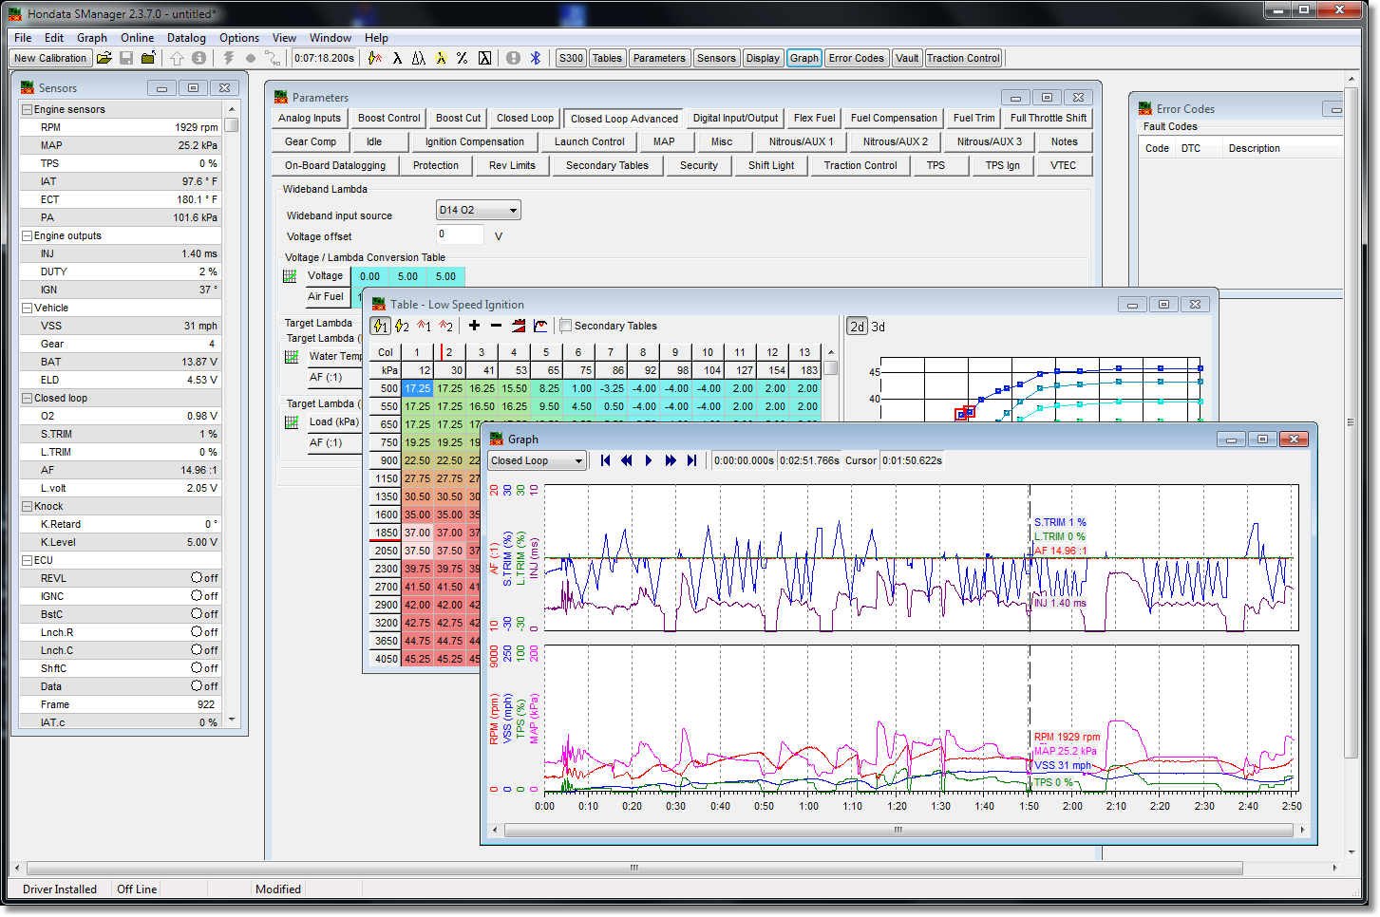This screenshot has width=1380, height=917.
Task: Click the info circle toolbar icon
Action: coord(198,58)
